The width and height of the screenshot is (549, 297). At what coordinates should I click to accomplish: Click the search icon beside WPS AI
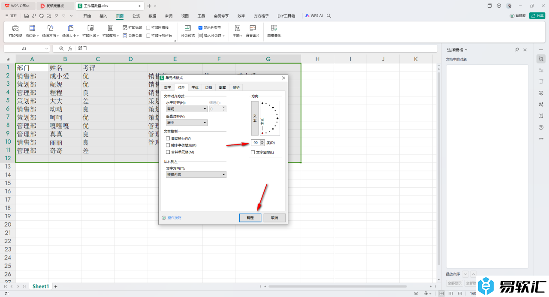click(x=329, y=16)
